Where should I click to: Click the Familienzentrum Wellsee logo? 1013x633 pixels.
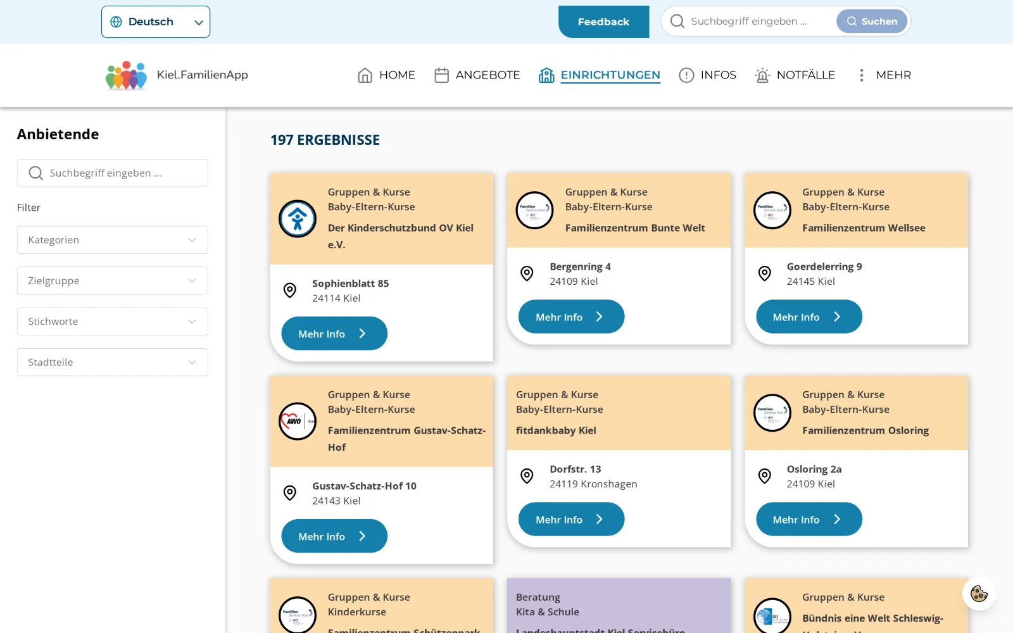(x=772, y=210)
